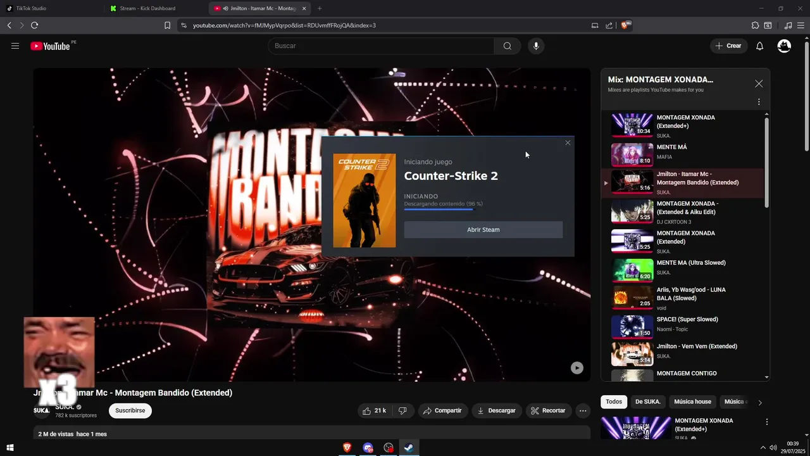Play LUNA BALA (Slowed) in mix

point(683,298)
